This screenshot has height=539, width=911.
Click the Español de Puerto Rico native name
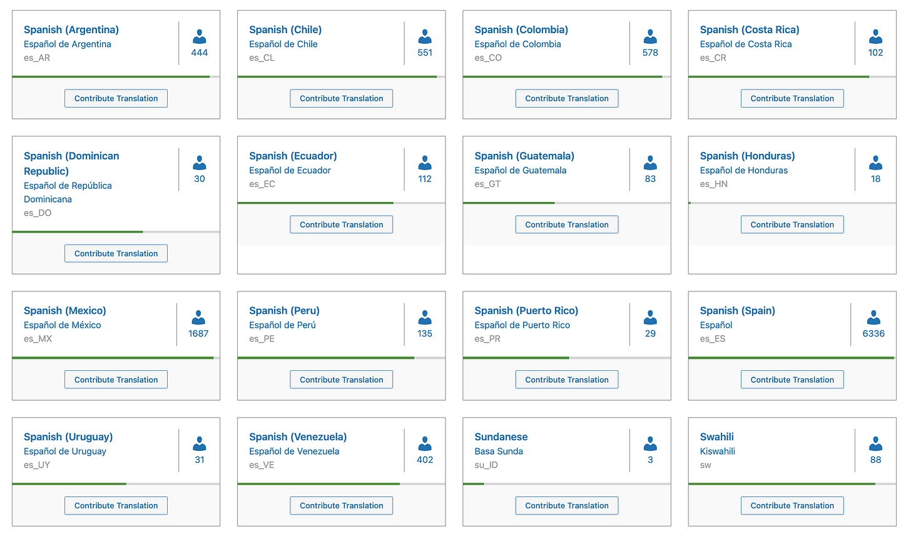(x=522, y=325)
